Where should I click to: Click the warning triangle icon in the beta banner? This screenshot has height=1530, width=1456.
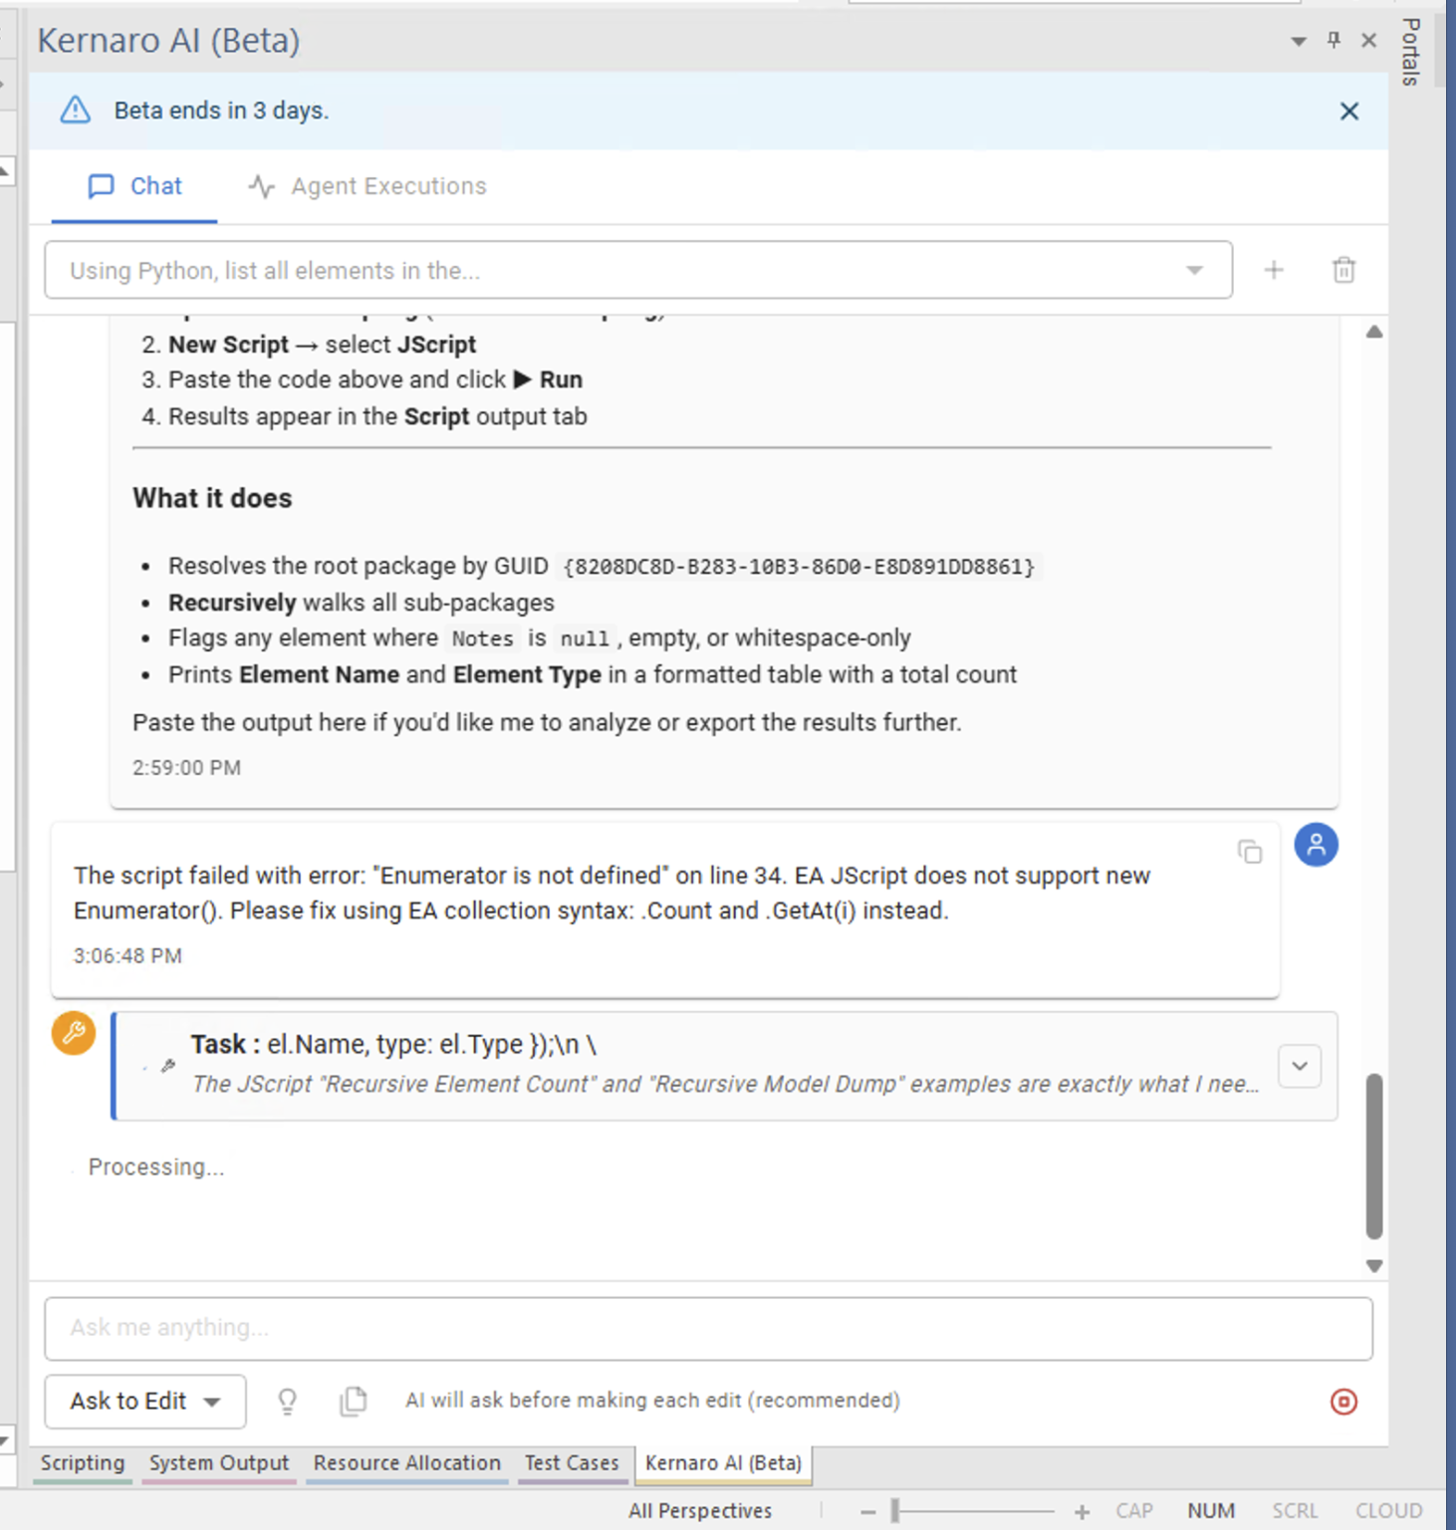pyautogui.click(x=76, y=110)
